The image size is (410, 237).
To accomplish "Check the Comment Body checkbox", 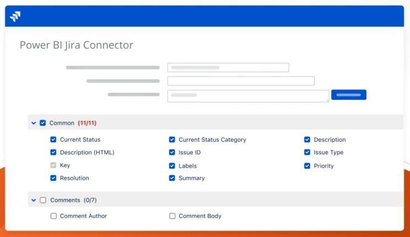I will coord(172,216).
